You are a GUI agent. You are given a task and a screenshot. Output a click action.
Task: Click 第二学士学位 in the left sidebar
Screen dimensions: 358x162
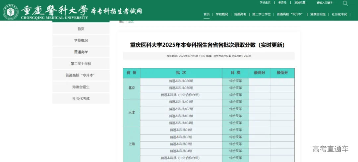point(81,64)
